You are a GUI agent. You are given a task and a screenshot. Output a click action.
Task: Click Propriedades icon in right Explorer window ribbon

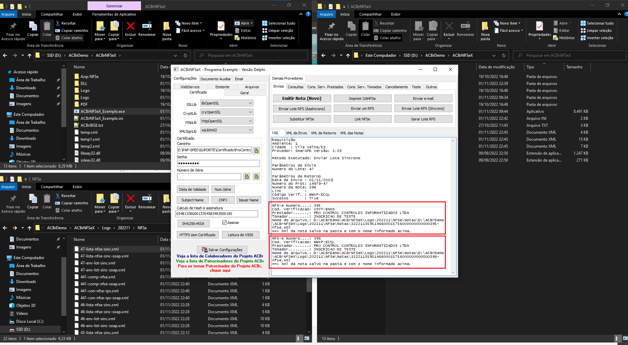coord(539,26)
